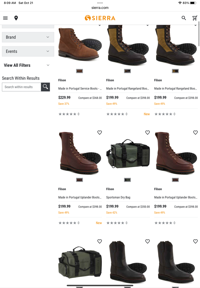Favorite the Sportsman Dry Bag with heart
200x288 pixels.
[147, 132]
